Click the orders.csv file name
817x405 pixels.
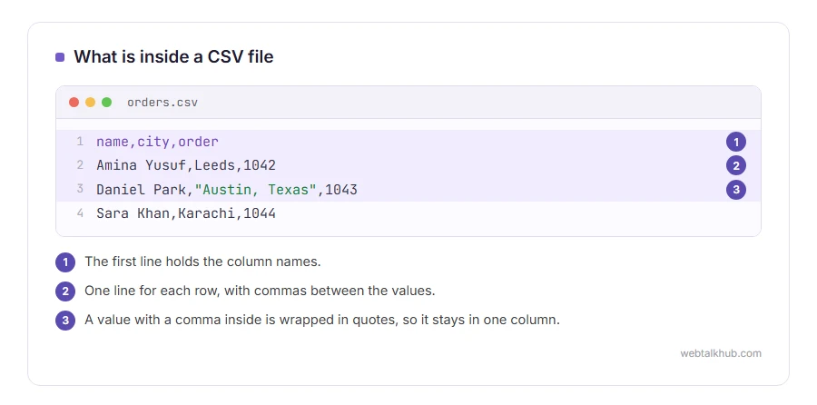[x=162, y=103]
